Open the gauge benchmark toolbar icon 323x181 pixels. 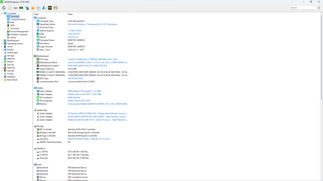pos(55,8)
